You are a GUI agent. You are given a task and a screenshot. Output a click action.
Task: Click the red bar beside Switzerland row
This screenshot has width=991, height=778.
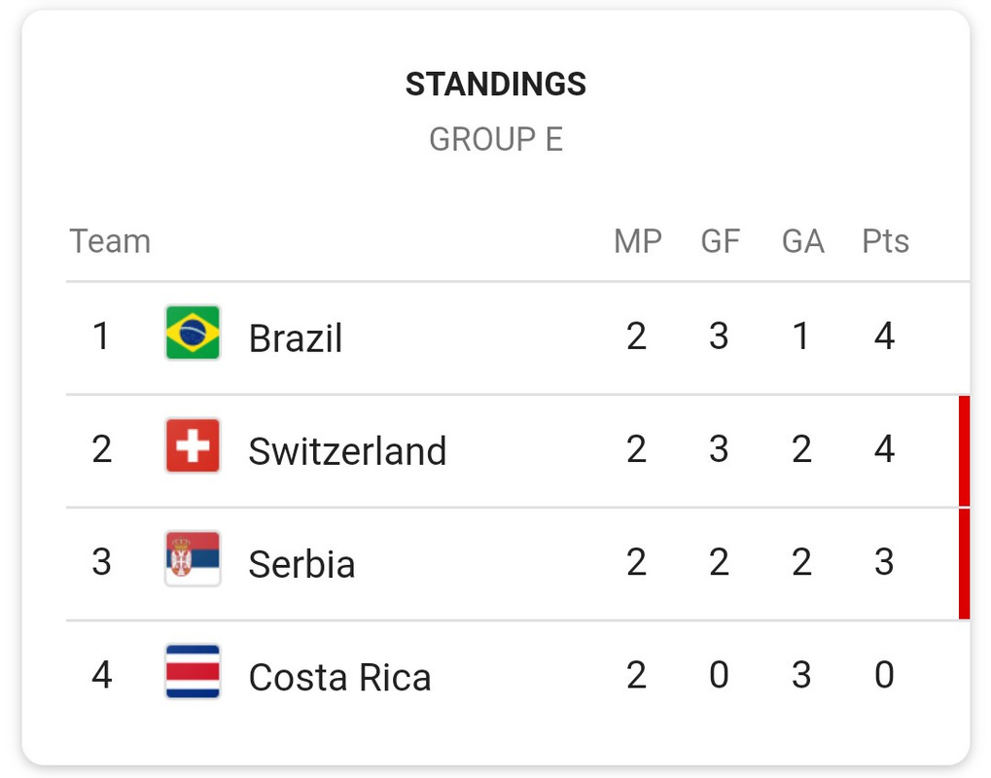click(964, 450)
